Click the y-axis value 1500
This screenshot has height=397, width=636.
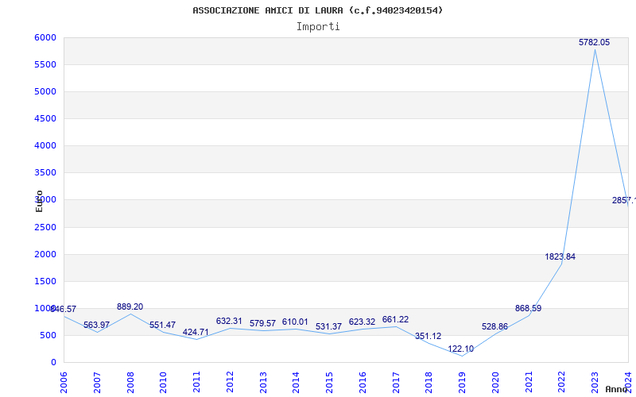45,282
